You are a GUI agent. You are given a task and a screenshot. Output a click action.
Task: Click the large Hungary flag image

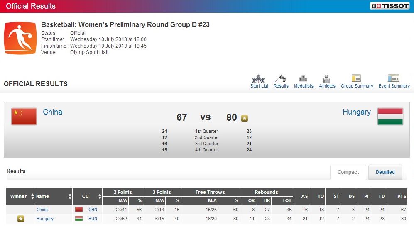[x=390, y=117]
